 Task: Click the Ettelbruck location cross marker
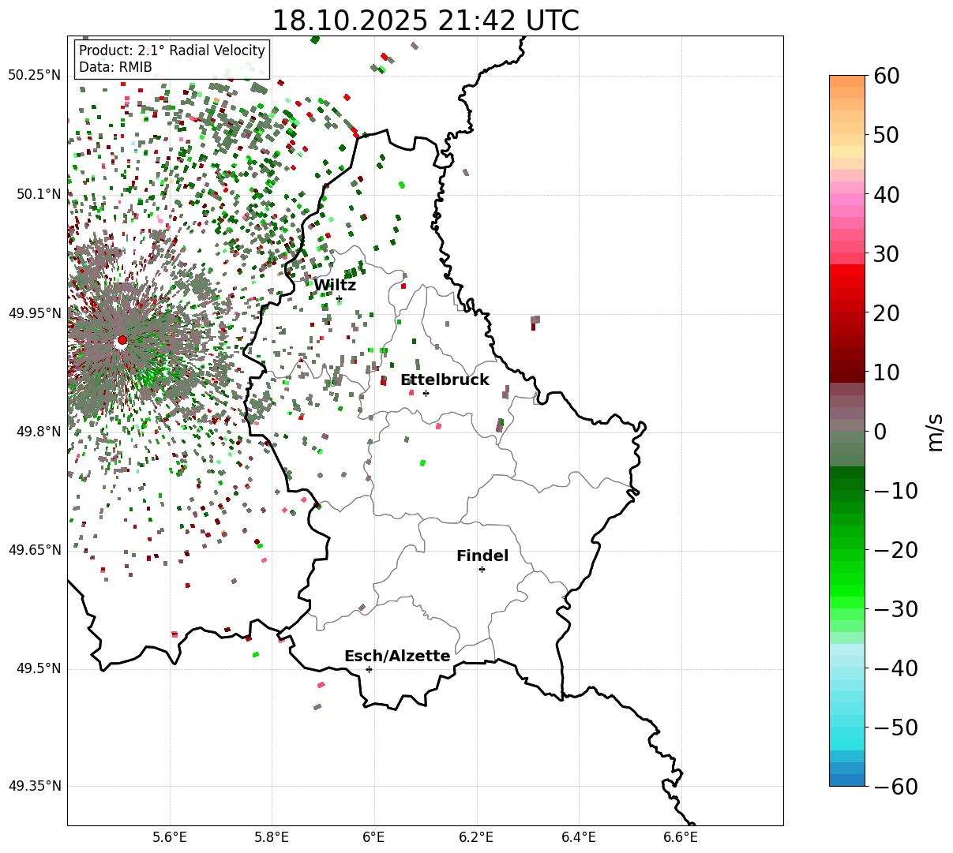[426, 393]
